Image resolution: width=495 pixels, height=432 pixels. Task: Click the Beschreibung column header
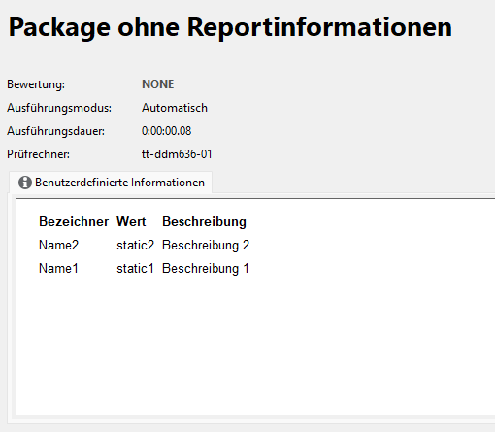click(205, 222)
